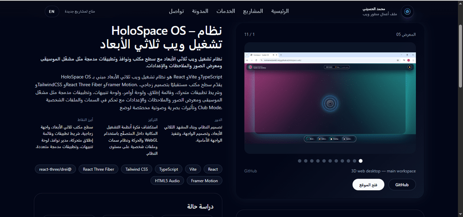Click the React tag chip
463x217 pixels.
[213, 169]
